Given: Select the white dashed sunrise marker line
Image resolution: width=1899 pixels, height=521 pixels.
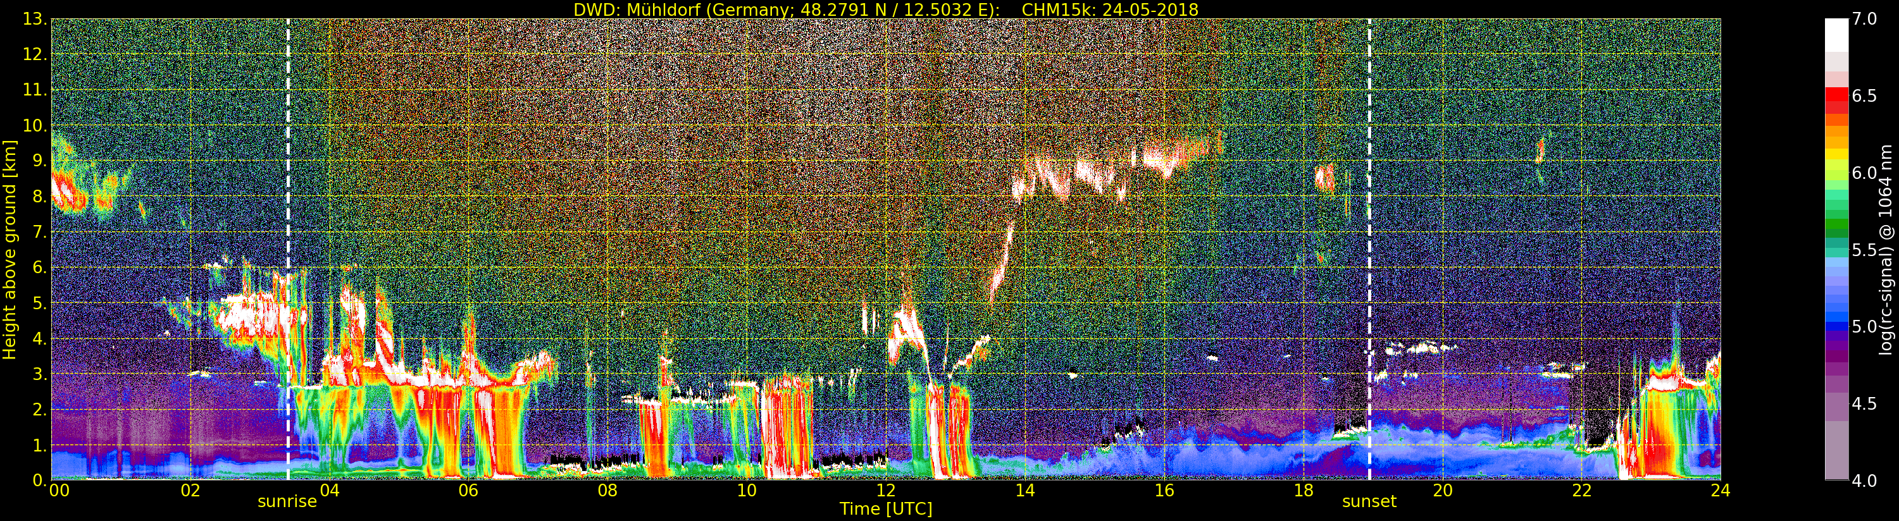Looking at the screenshot, I should coord(287,250).
